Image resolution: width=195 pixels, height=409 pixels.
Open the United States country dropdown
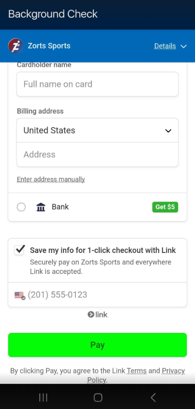point(97,130)
